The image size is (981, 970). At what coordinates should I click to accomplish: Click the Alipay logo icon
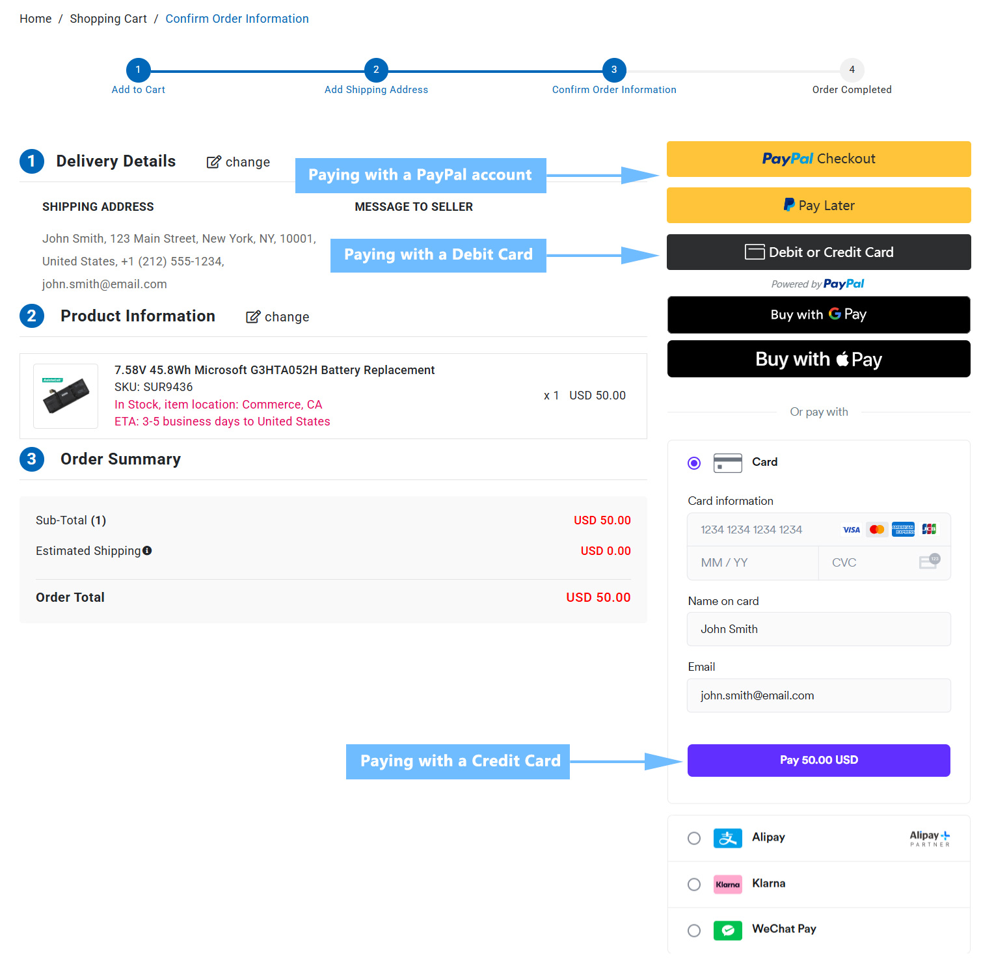728,838
